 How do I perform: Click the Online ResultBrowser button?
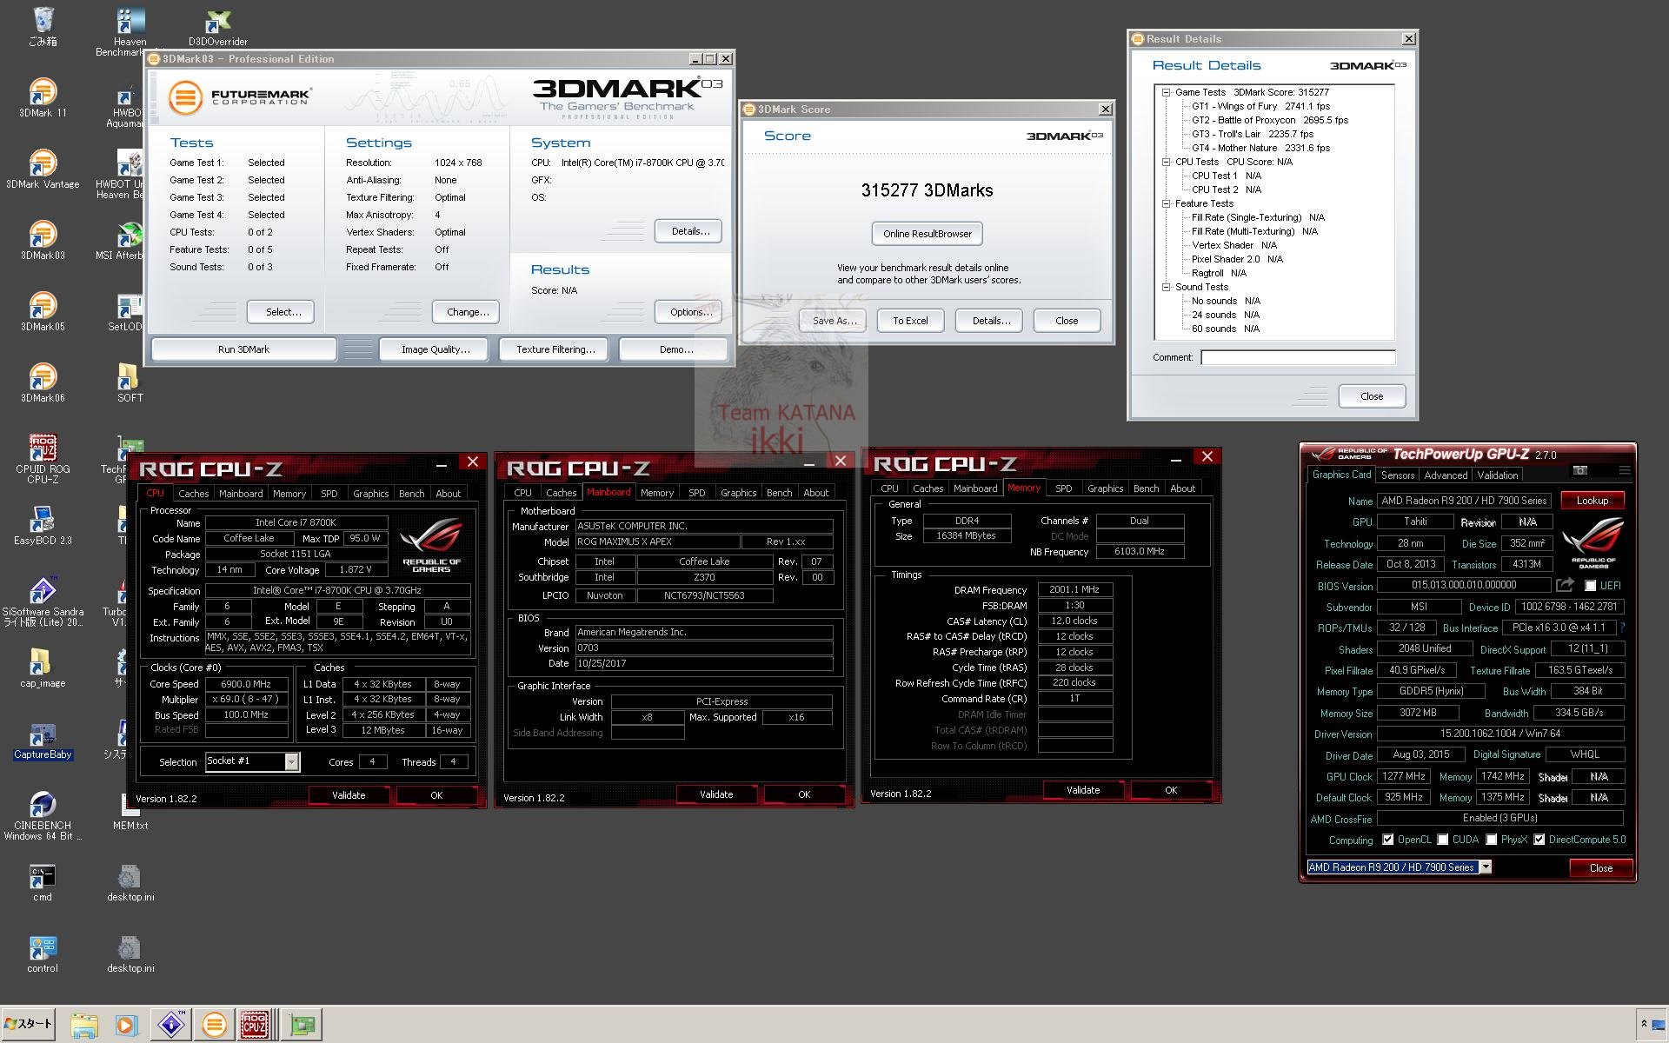pos(927,234)
